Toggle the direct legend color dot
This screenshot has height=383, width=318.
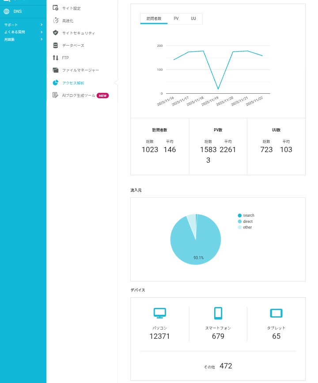(240, 222)
